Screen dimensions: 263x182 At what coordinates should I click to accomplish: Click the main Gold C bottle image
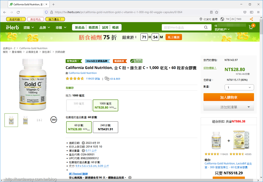33,84
